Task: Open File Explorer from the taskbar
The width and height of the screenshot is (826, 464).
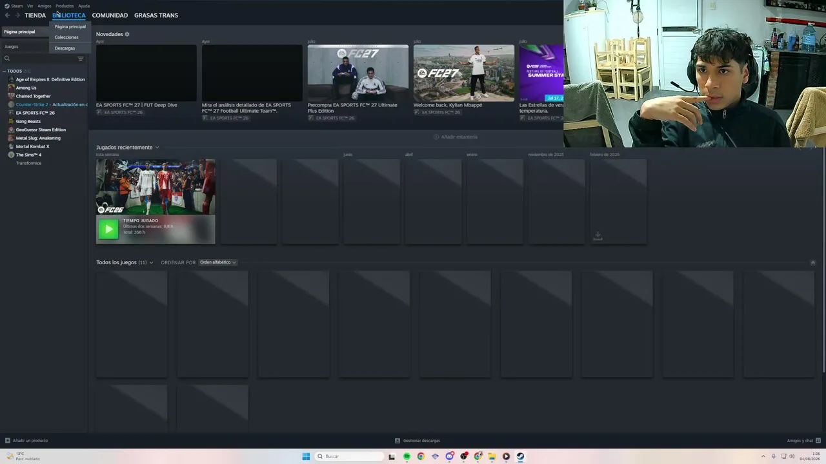Action: [x=492, y=456]
